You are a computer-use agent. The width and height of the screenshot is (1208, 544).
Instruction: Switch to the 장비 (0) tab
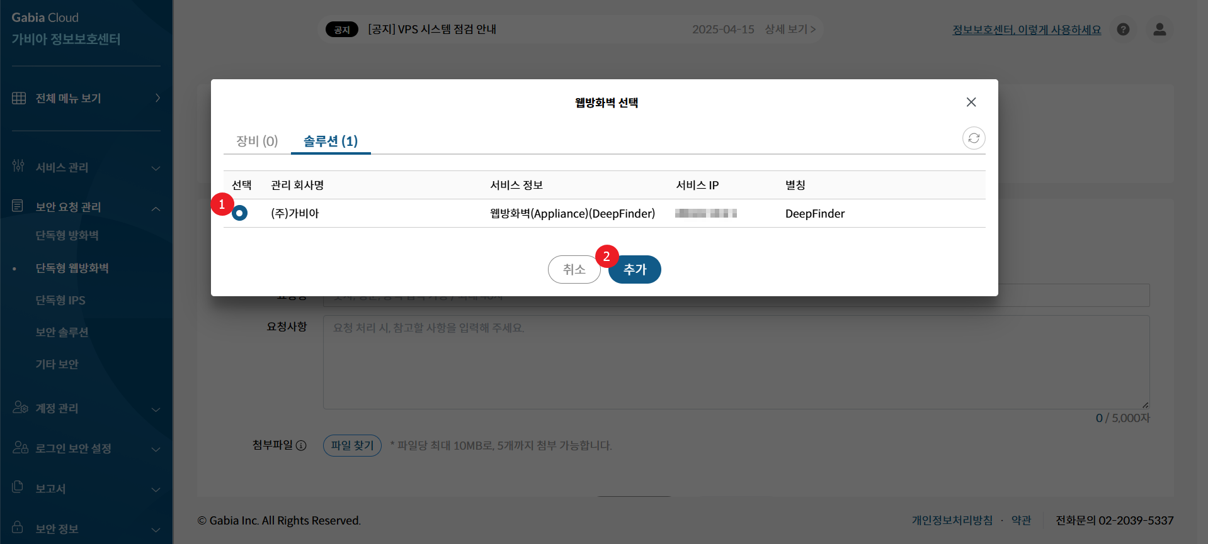click(257, 141)
